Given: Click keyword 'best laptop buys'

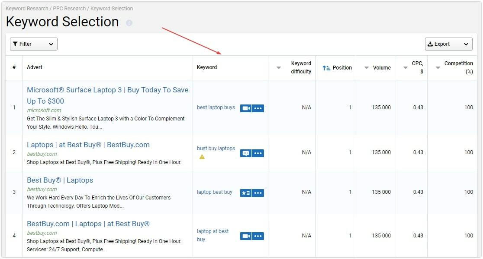Looking at the screenshot, I should (216, 107).
